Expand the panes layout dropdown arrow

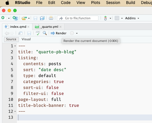click(122, 18)
